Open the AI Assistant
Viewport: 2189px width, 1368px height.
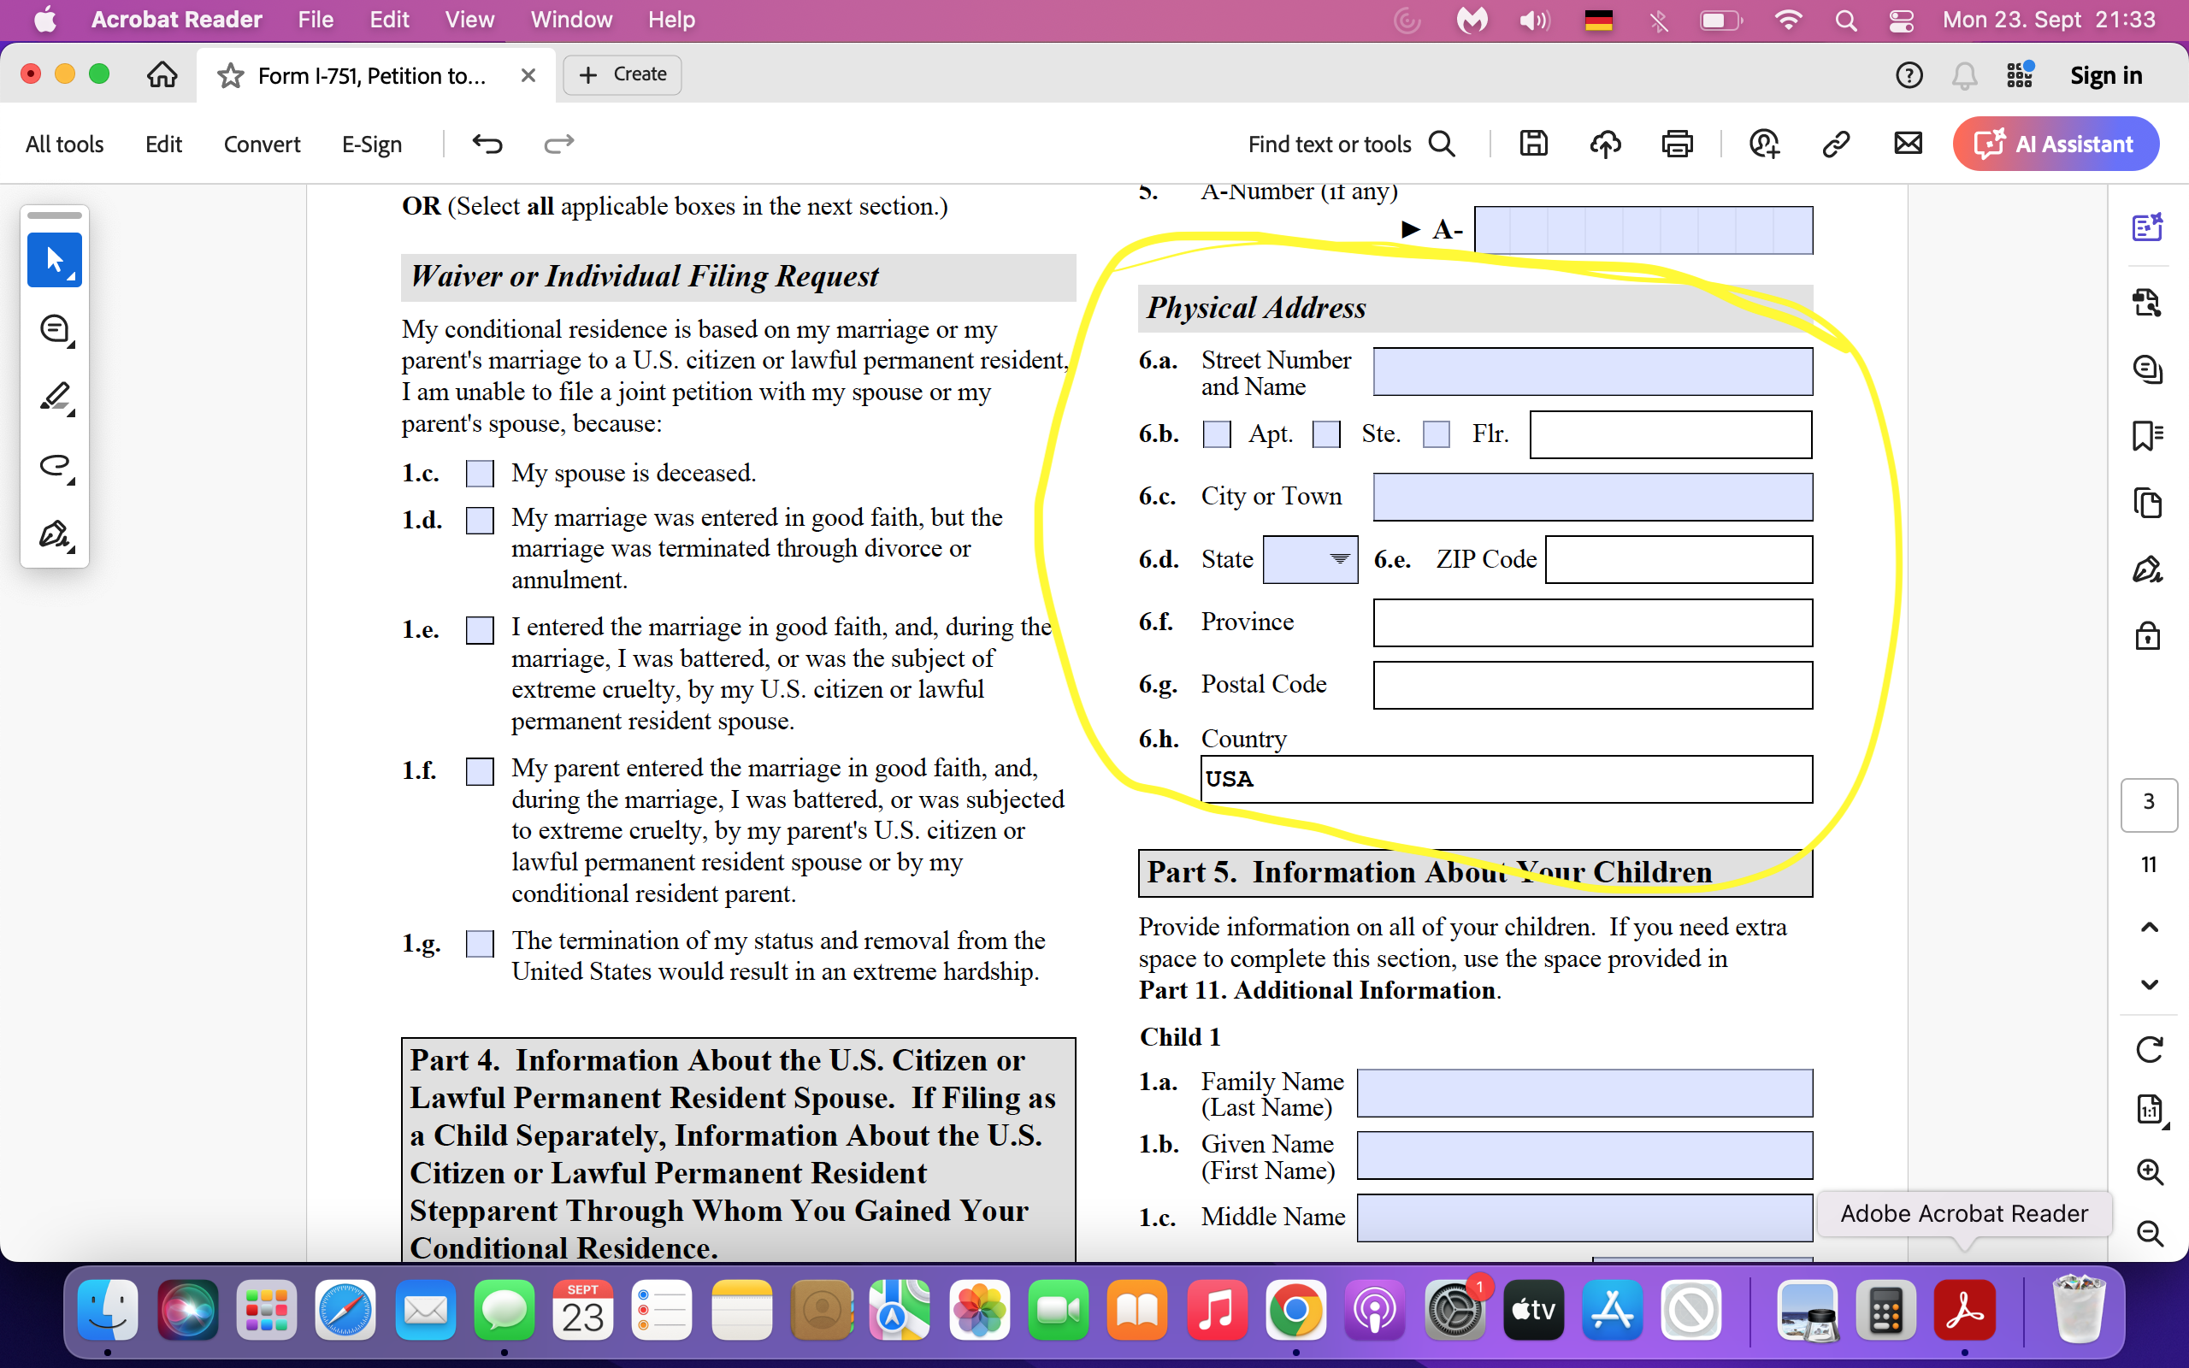tap(2055, 144)
